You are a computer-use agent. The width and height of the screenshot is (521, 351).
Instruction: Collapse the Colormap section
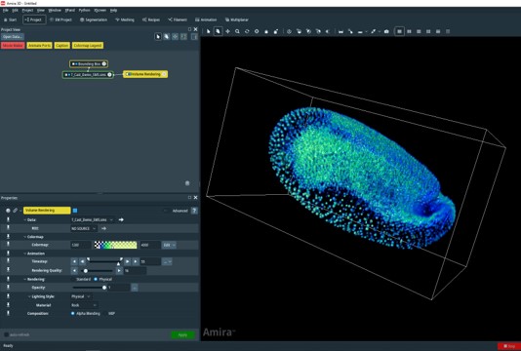pyautogui.click(x=25, y=237)
